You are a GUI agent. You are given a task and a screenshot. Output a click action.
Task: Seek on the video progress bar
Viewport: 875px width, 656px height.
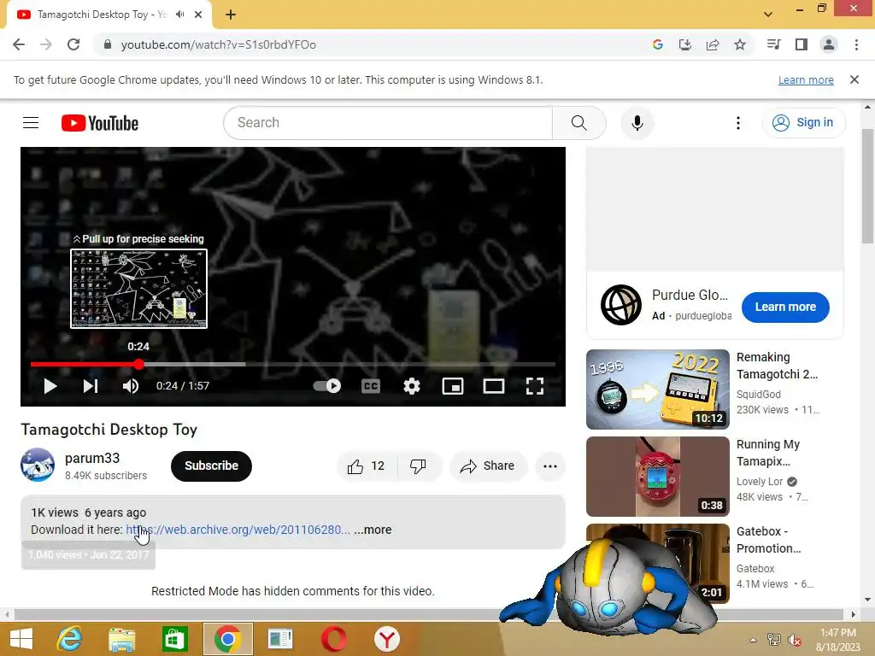coord(292,364)
